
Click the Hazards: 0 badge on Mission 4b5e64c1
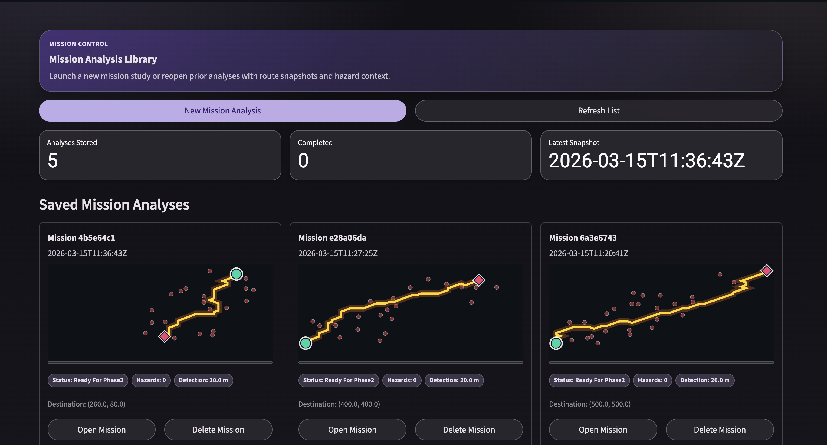click(x=151, y=380)
